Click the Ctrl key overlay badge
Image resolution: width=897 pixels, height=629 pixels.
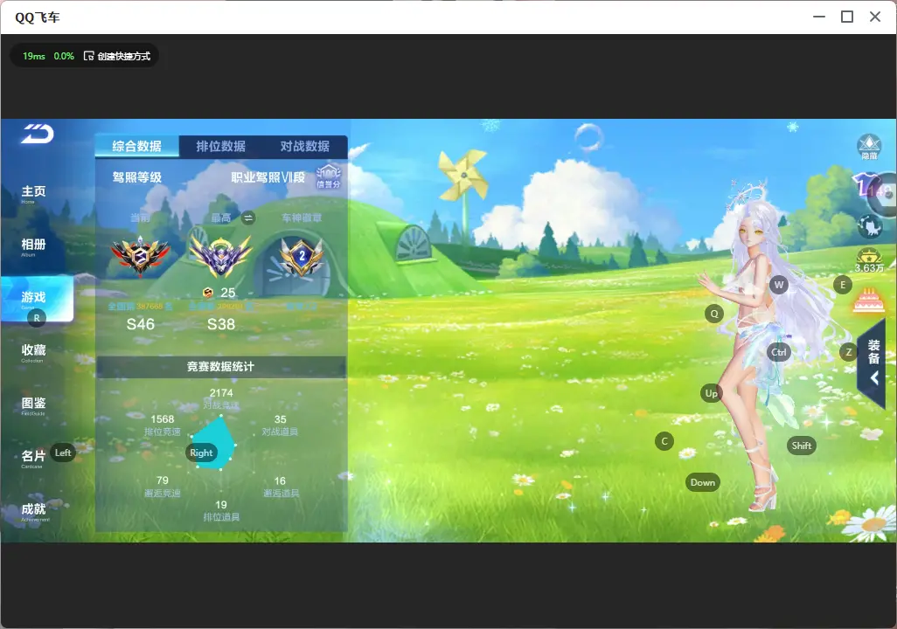[779, 352]
